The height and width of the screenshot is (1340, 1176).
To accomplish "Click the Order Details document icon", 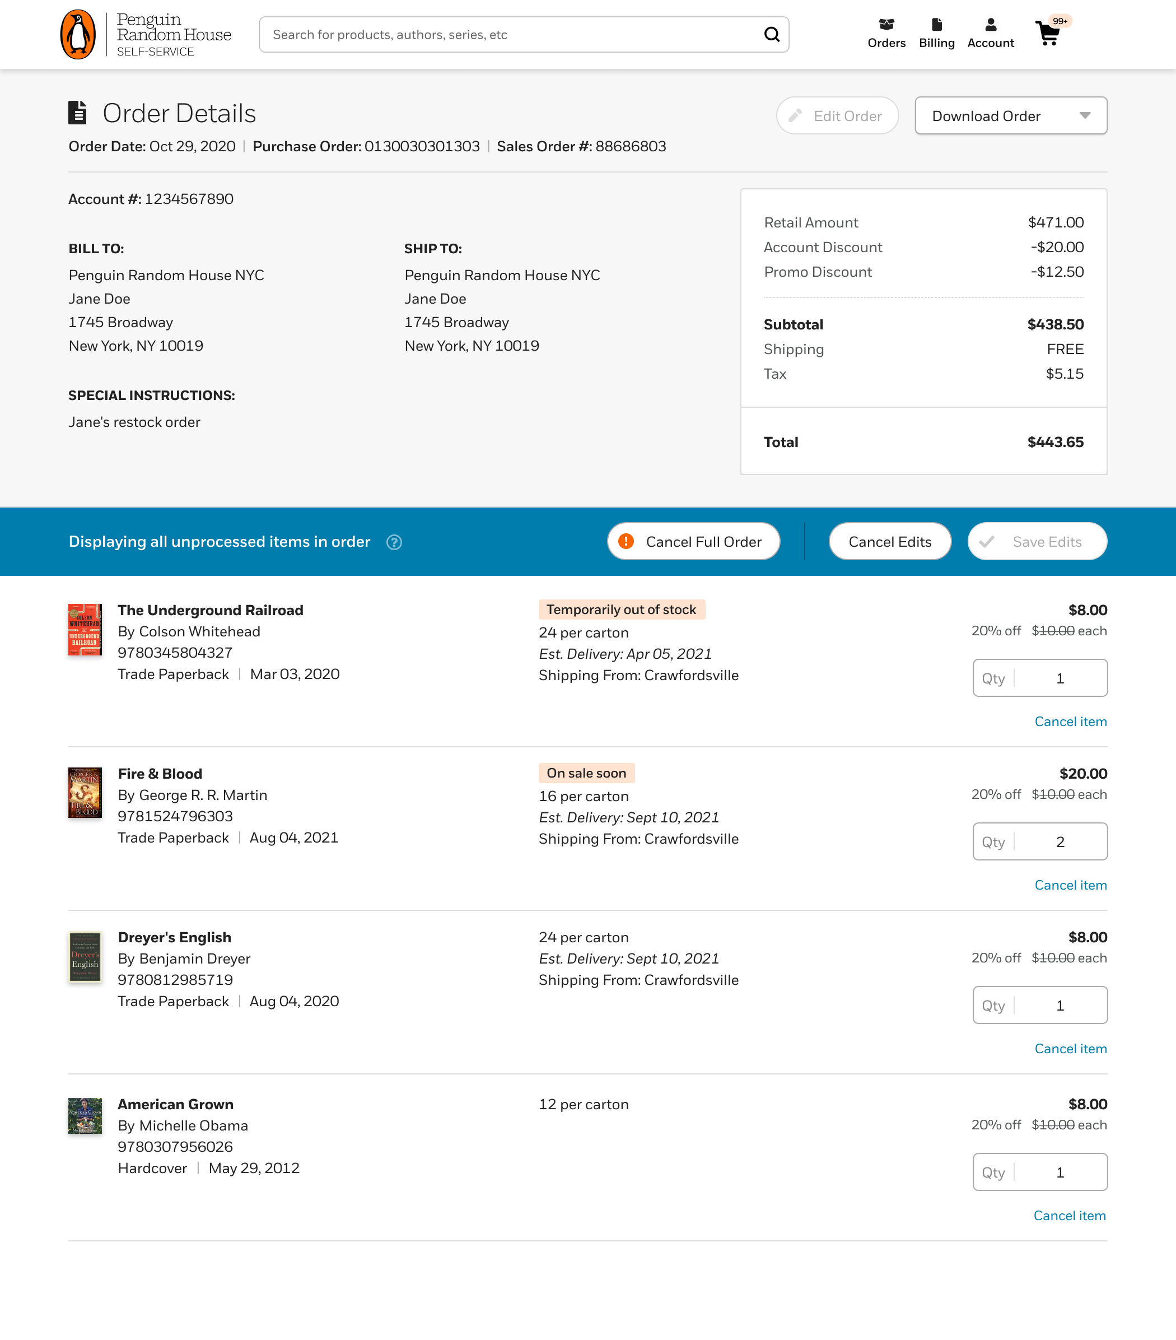I will (x=78, y=113).
